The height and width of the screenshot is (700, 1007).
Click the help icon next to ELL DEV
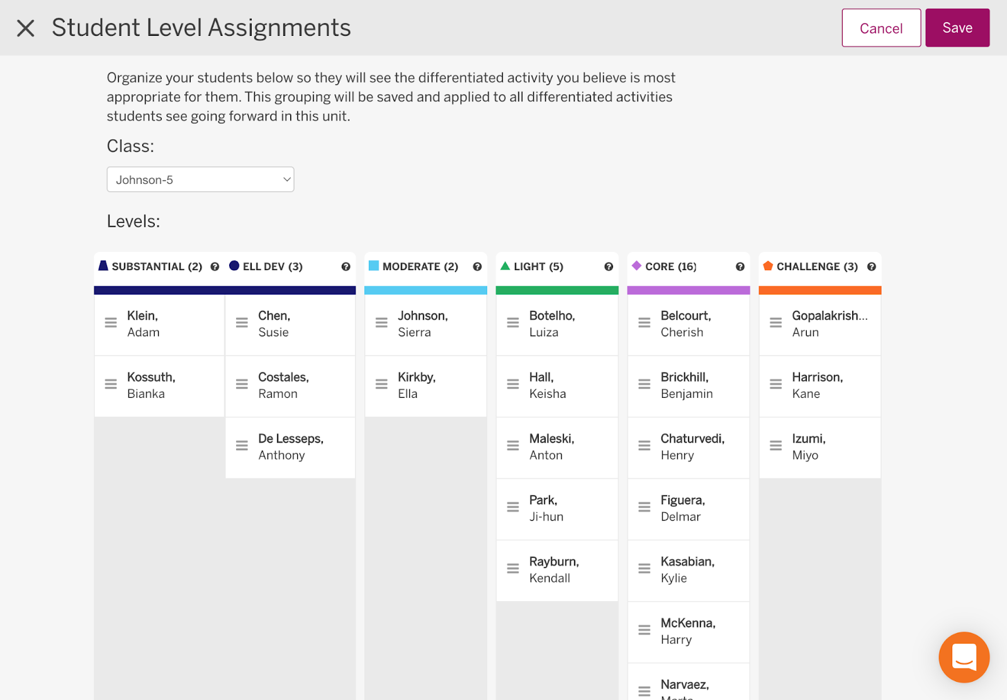click(346, 266)
